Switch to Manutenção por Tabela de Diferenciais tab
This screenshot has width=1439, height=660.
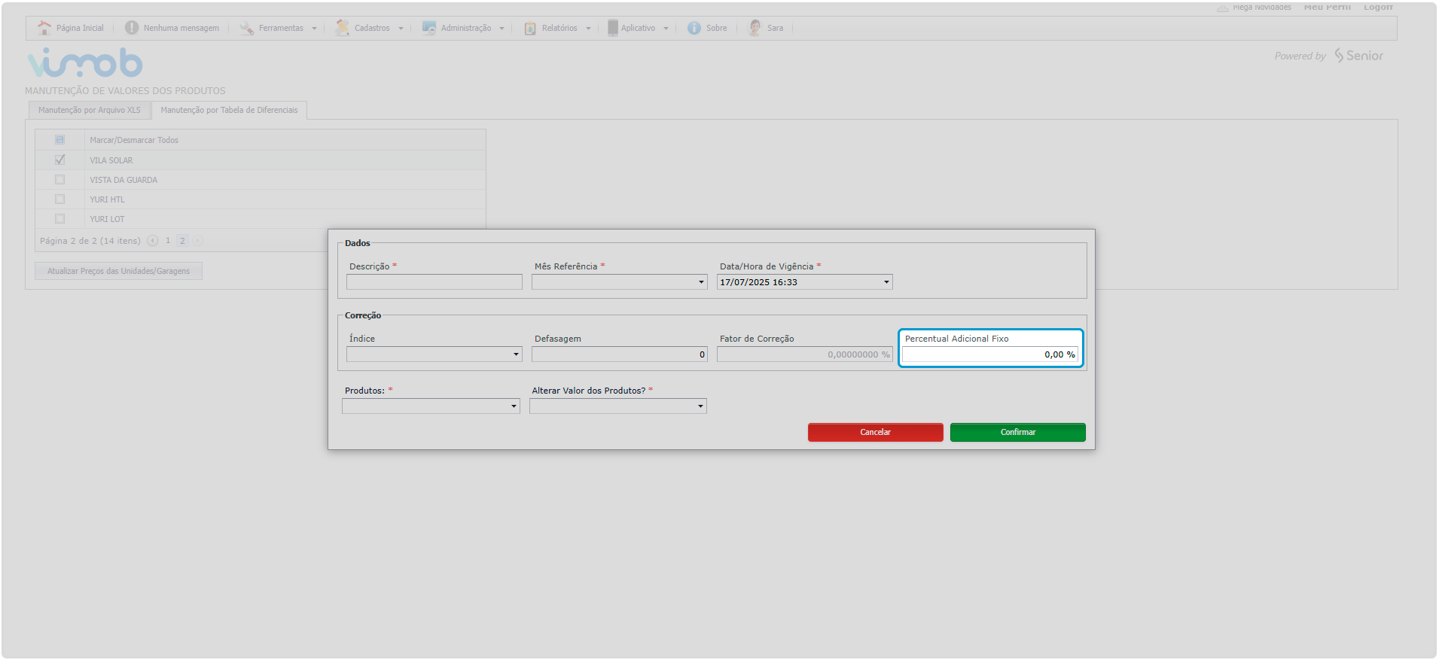tap(229, 110)
